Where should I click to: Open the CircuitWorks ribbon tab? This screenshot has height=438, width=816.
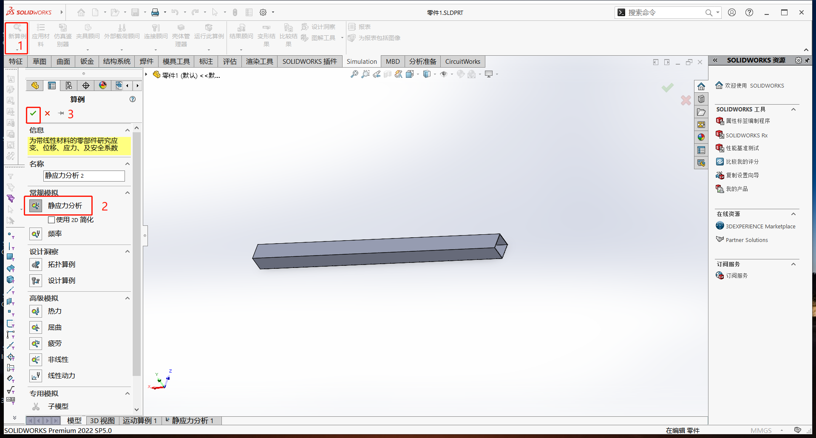coord(462,62)
